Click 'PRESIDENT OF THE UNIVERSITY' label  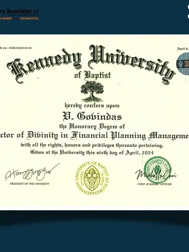(x=30, y=184)
